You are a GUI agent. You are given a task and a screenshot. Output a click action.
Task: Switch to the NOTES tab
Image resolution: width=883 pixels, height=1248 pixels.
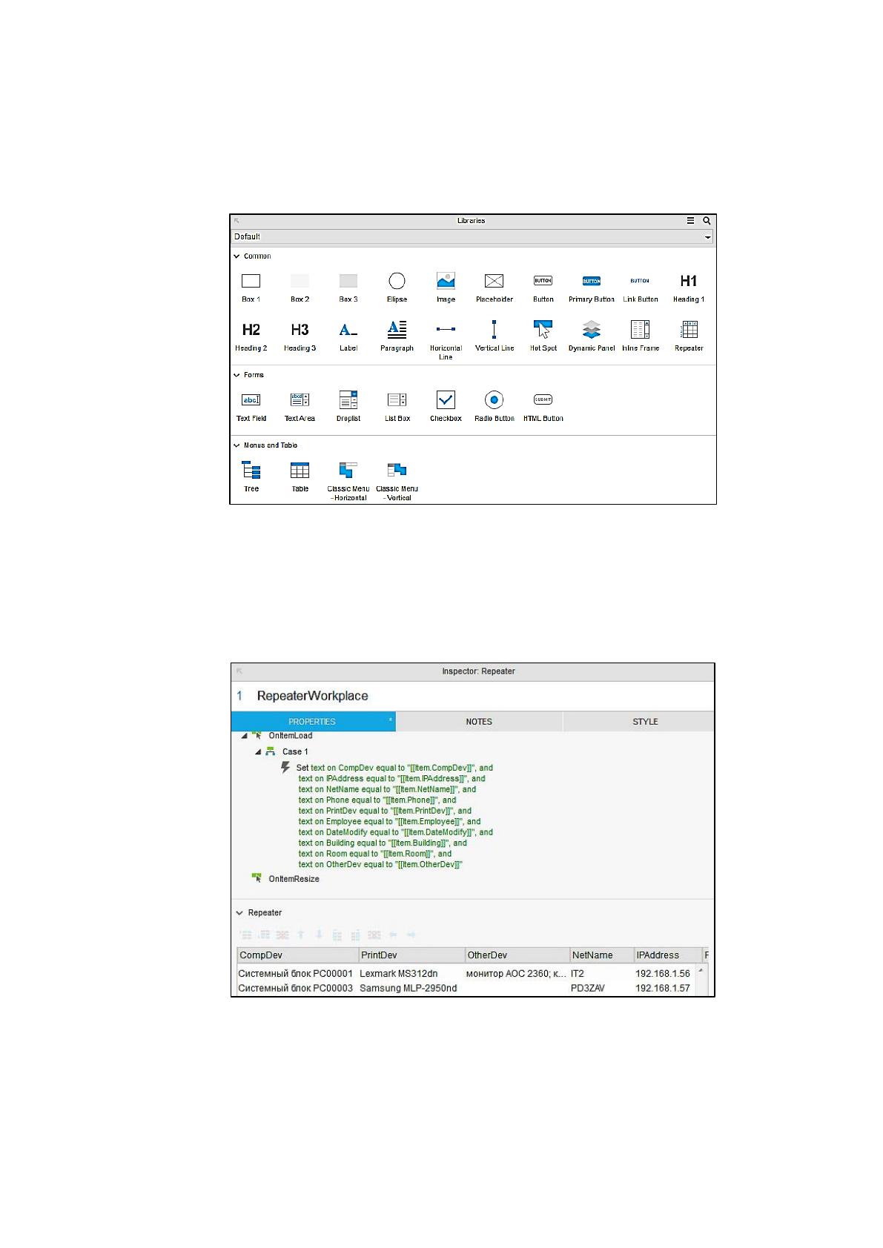coord(479,722)
